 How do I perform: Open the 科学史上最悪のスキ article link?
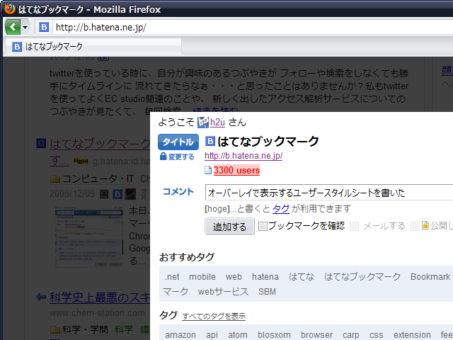(x=100, y=297)
